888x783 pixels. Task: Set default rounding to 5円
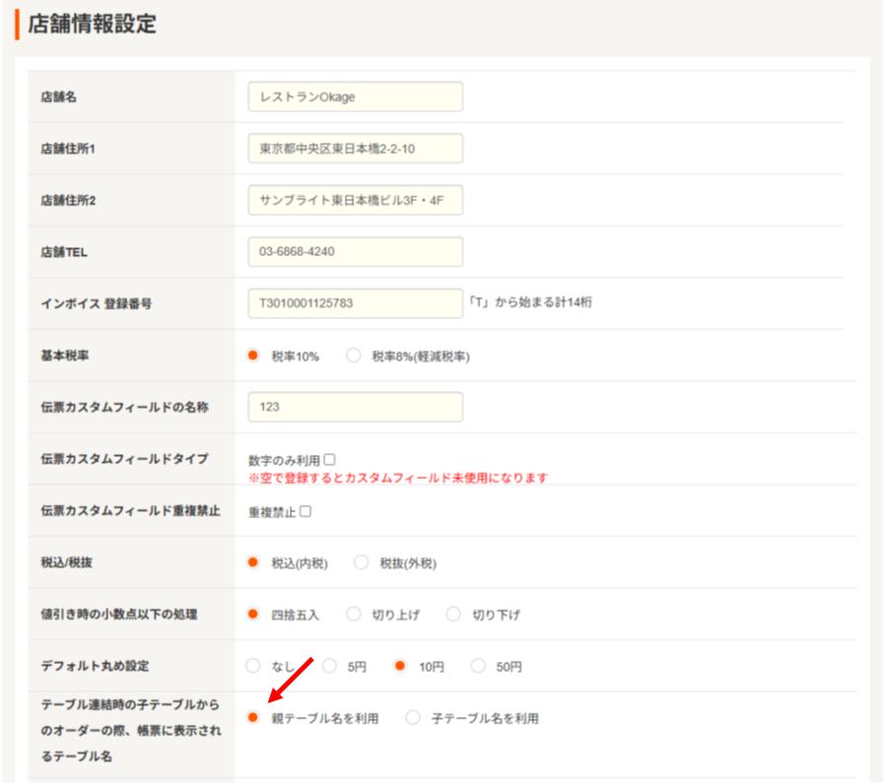[329, 666]
